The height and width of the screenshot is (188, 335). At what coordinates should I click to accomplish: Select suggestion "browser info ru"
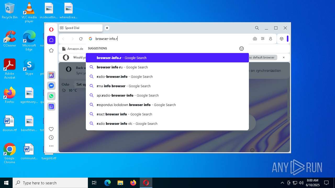click(167, 67)
